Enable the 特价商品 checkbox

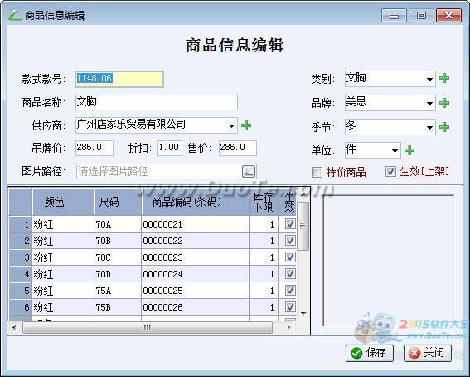point(317,172)
